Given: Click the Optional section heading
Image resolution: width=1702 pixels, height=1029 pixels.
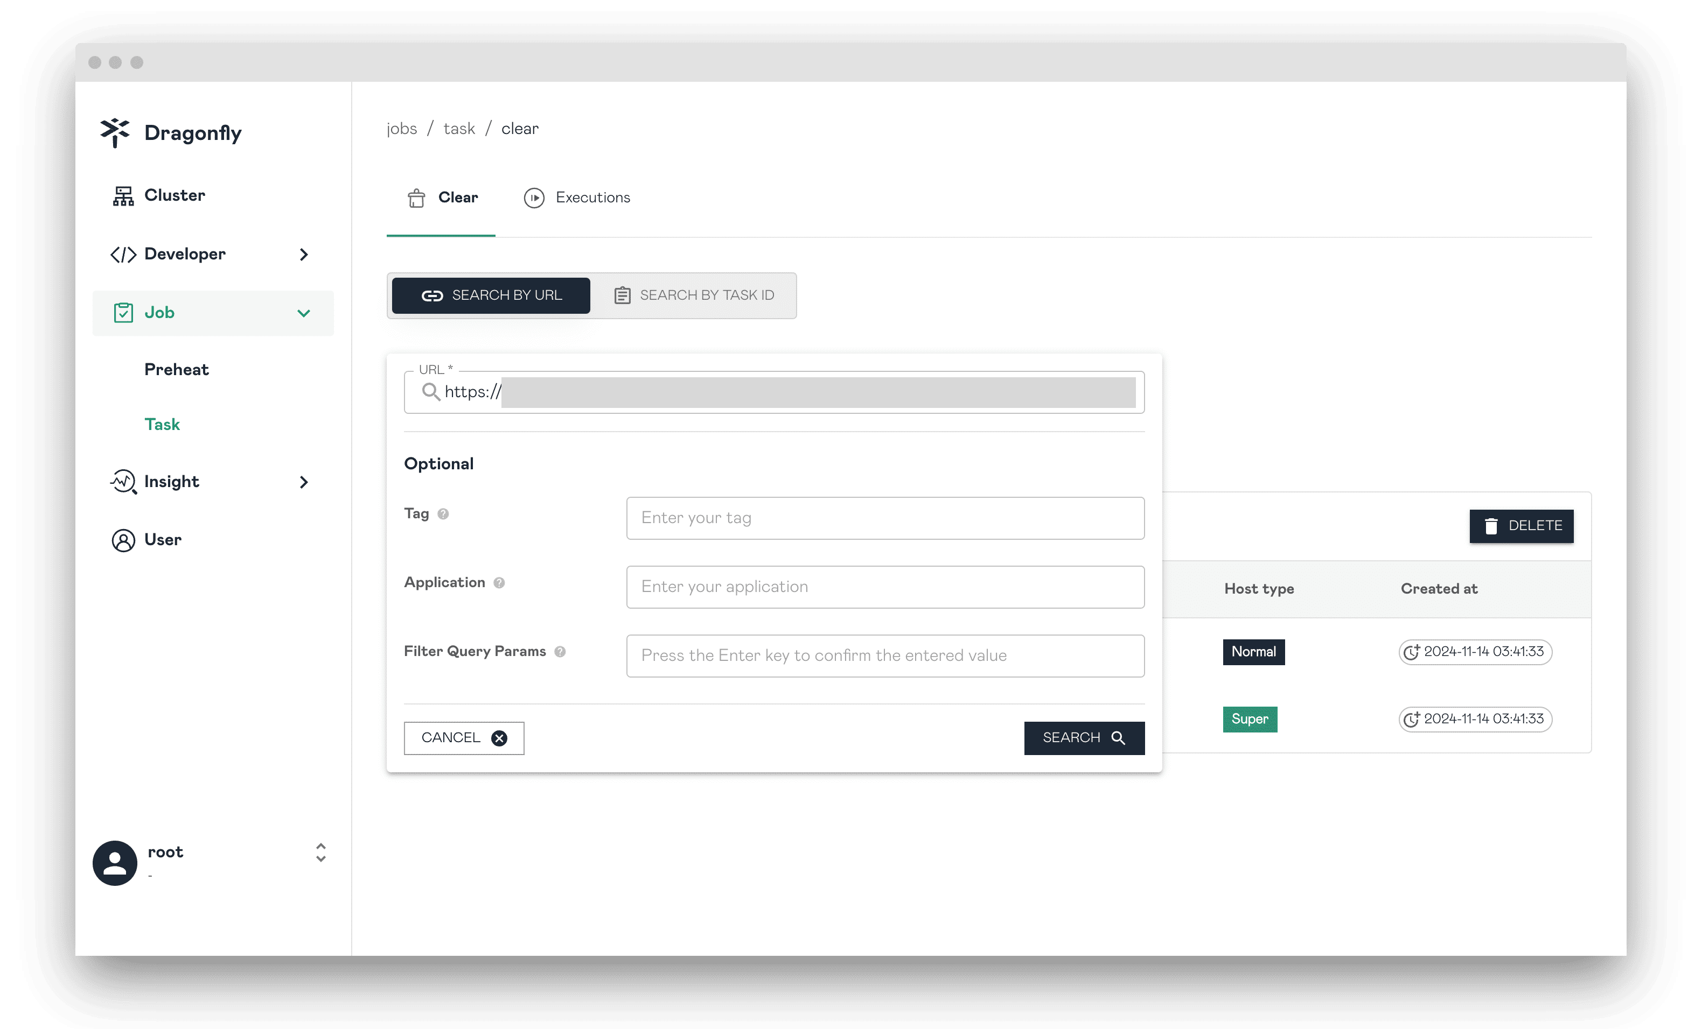Looking at the screenshot, I should (438, 464).
